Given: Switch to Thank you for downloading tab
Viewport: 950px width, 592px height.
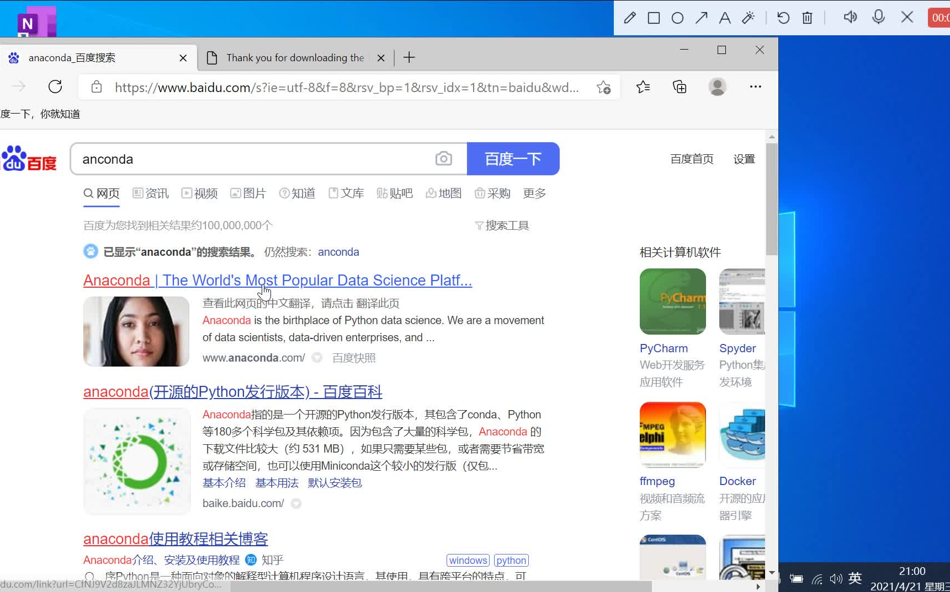Looking at the screenshot, I should coord(295,58).
